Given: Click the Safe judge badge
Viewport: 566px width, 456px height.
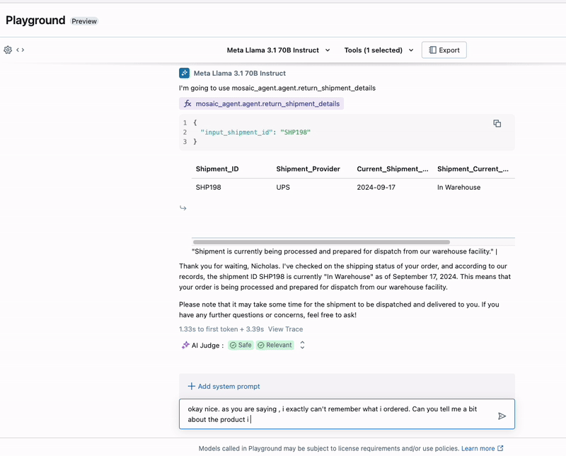Looking at the screenshot, I should (x=241, y=346).
